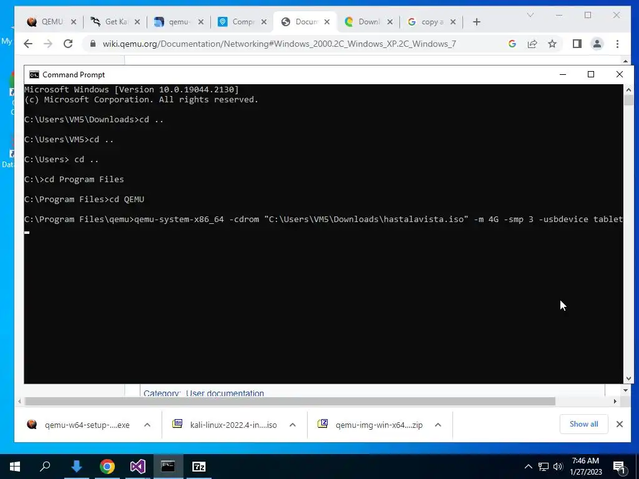Expand options for qemu-img zip download
639x479 pixels.
click(438, 425)
